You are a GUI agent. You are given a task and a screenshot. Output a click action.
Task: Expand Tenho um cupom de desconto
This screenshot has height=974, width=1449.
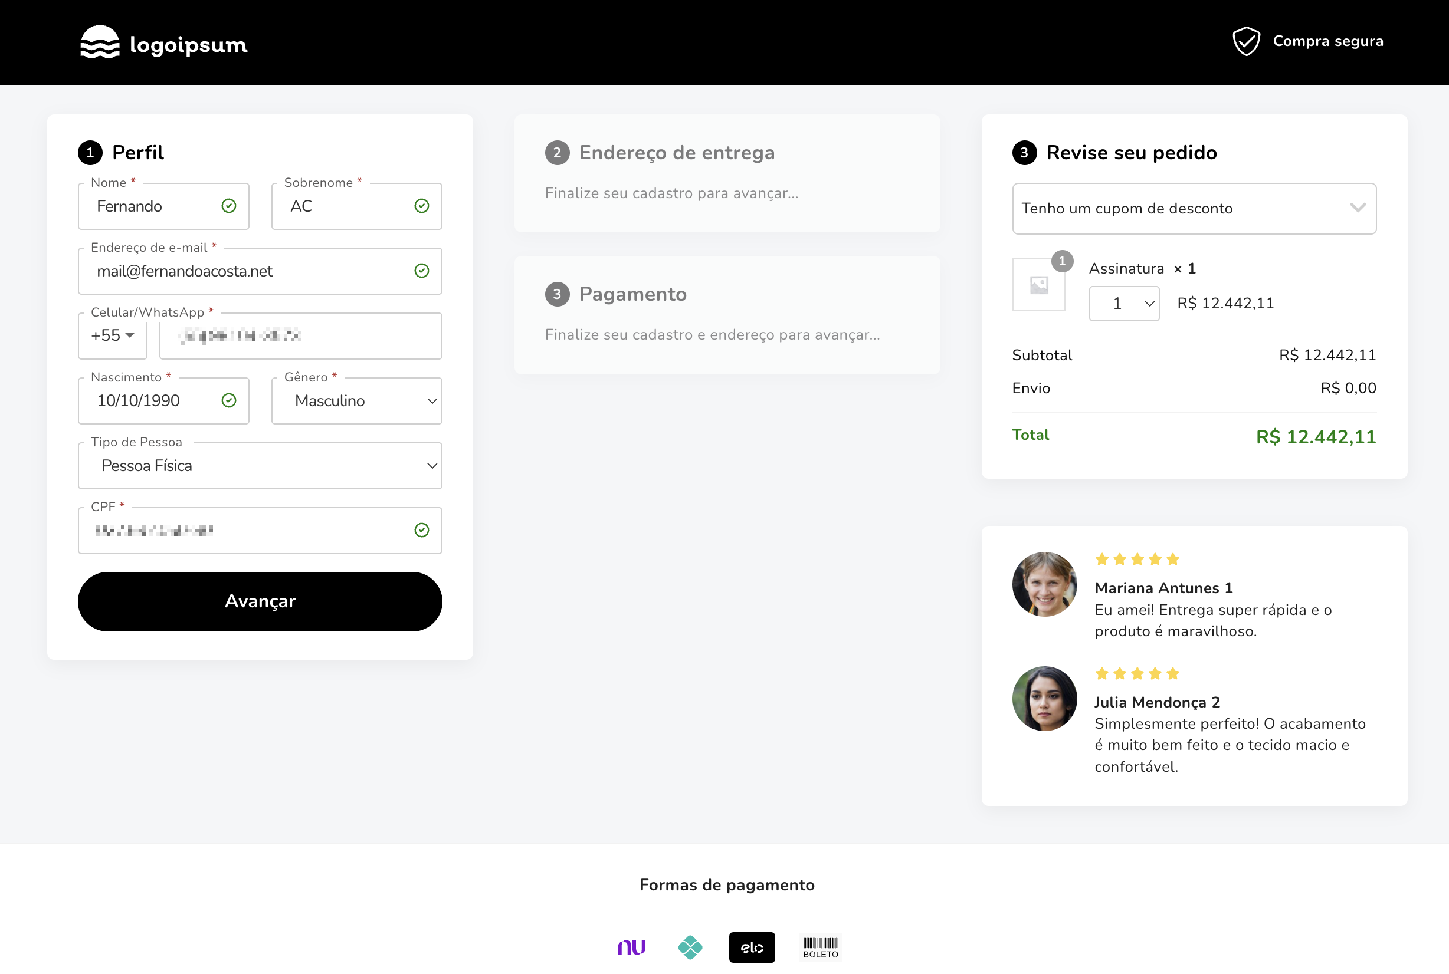1194,209
